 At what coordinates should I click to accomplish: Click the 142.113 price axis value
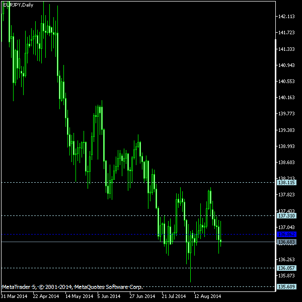pyautogui.click(x=286, y=17)
